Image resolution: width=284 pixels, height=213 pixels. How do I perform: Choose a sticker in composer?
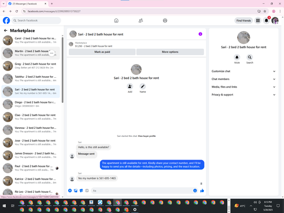click(x=81, y=191)
